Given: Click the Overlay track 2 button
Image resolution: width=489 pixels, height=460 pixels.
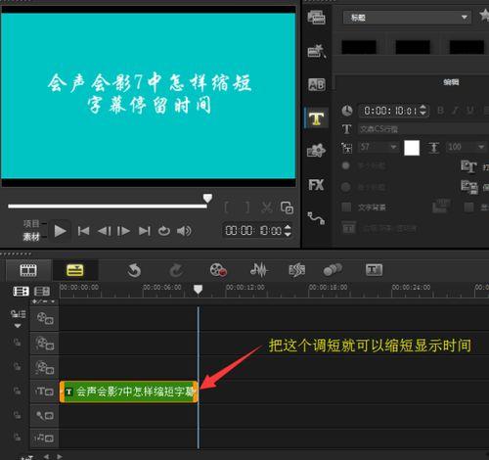Looking at the screenshot, I should pos(45,368).
